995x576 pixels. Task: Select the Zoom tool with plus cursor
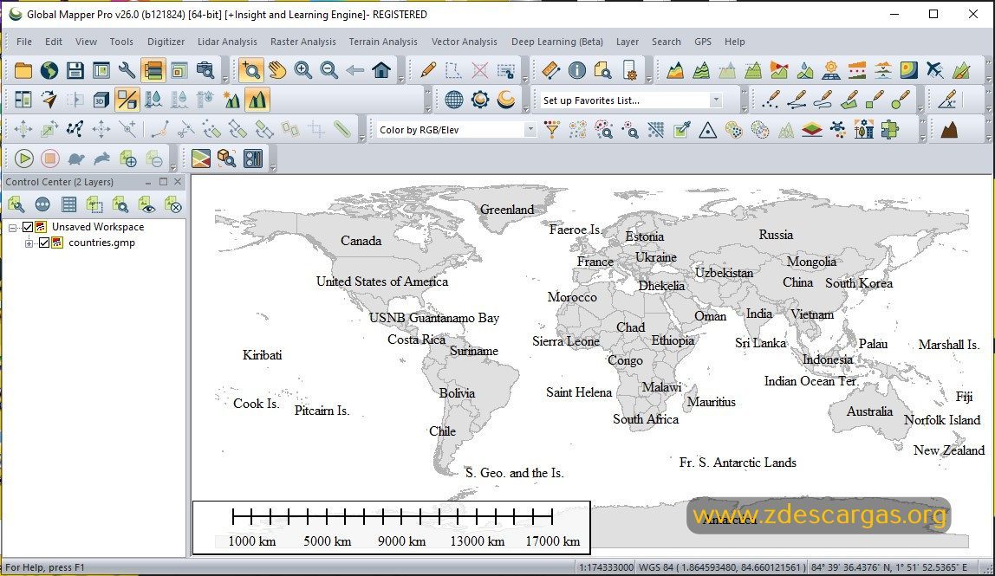pyautogui.click(x=251, y=70)
